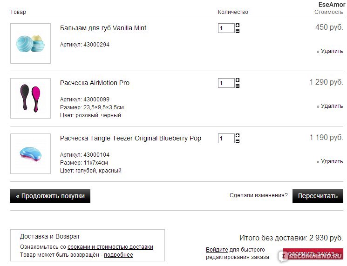Focus quantity field for Tangle Teezer
Image resolution: width=347 pixels, height=266 pixels.
click(x=226, y=138)
